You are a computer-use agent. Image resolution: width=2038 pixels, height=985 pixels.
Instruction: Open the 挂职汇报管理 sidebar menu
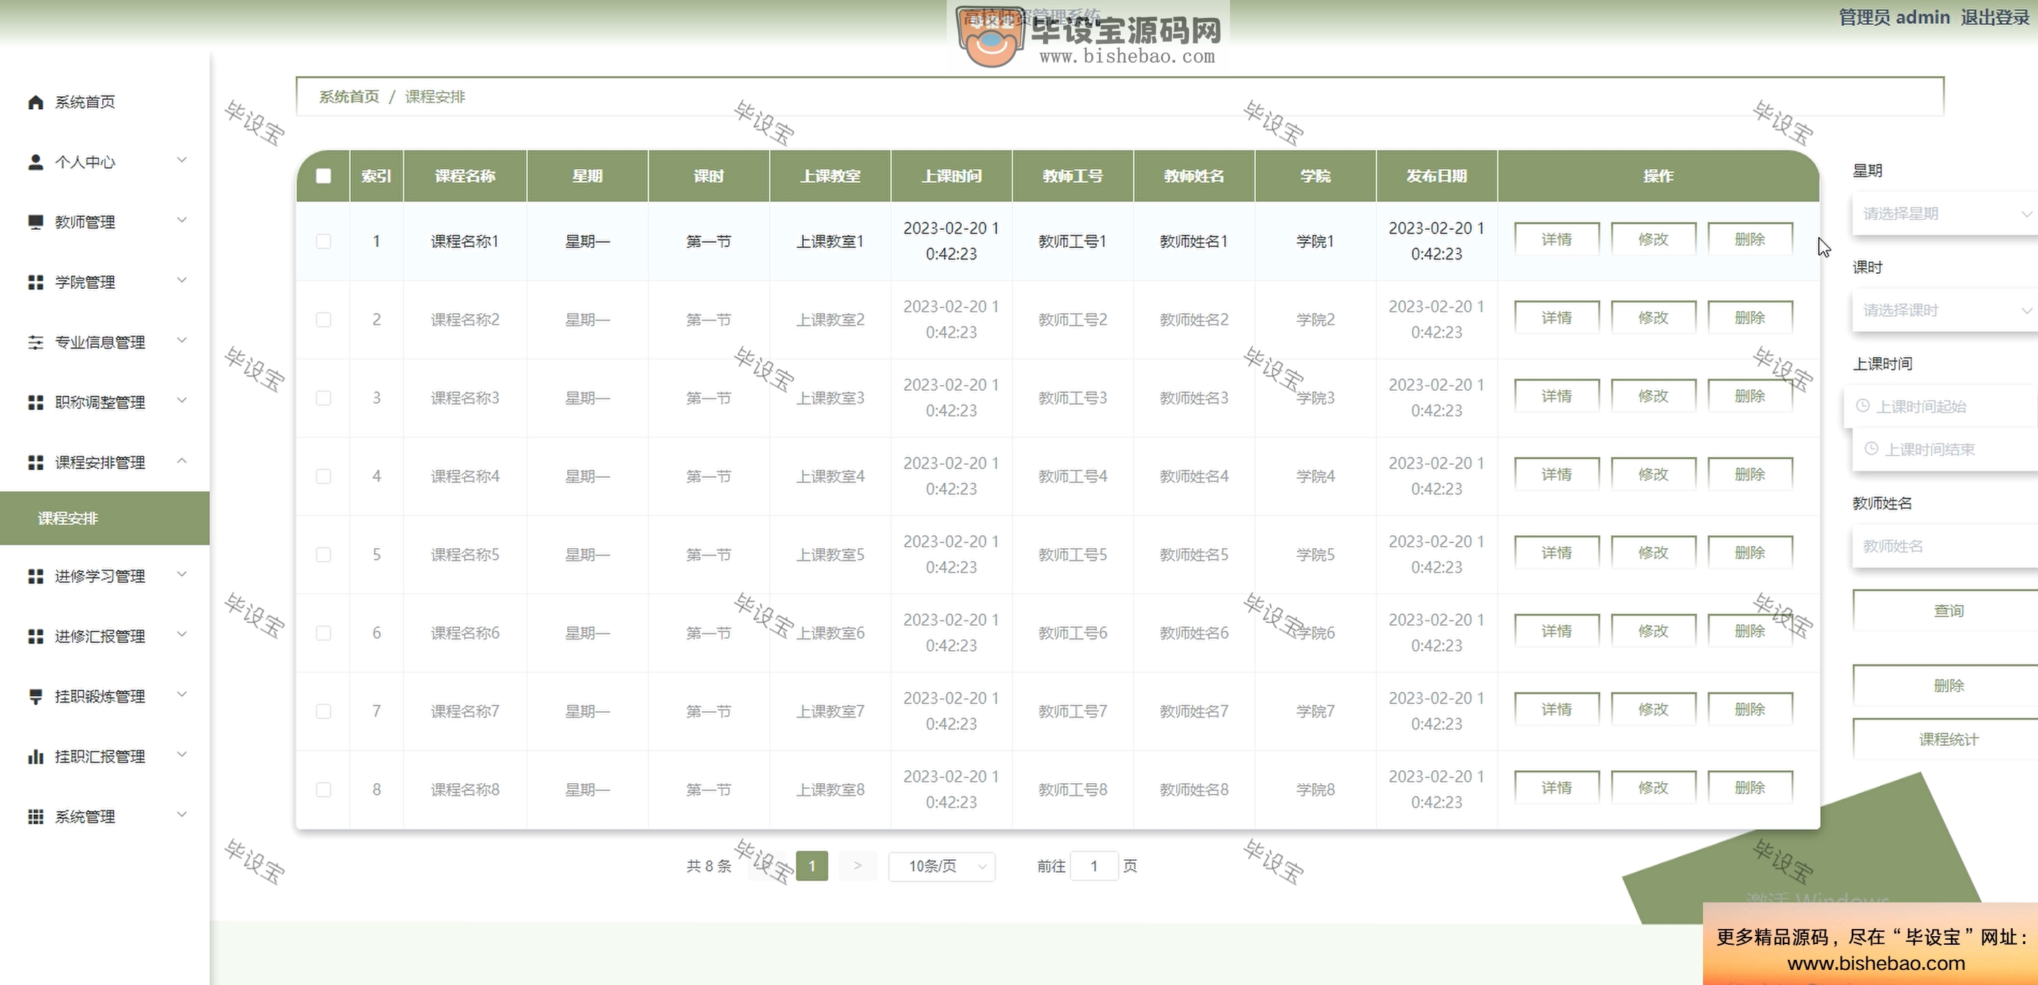(104, 757)
